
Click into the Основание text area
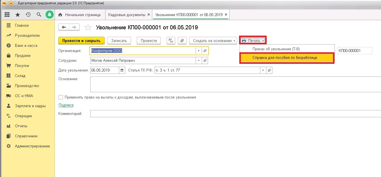pyautogui.click(x=235, y=84)
